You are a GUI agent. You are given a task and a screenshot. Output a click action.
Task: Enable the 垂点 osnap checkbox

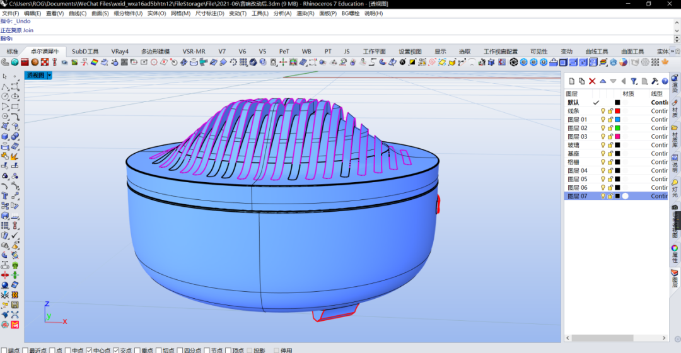click(137, 350)
